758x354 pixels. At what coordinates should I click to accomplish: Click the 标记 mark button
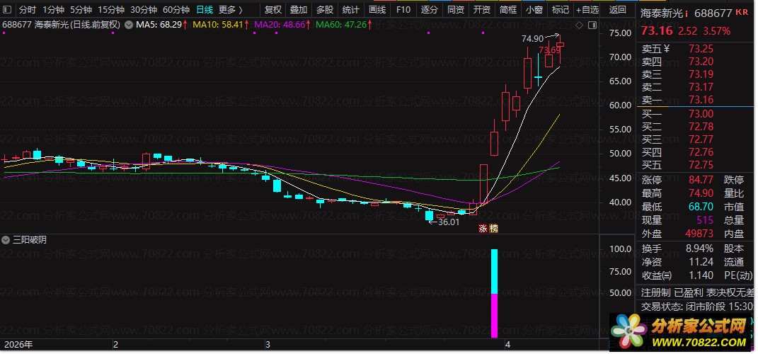click(x=561, y=10)
